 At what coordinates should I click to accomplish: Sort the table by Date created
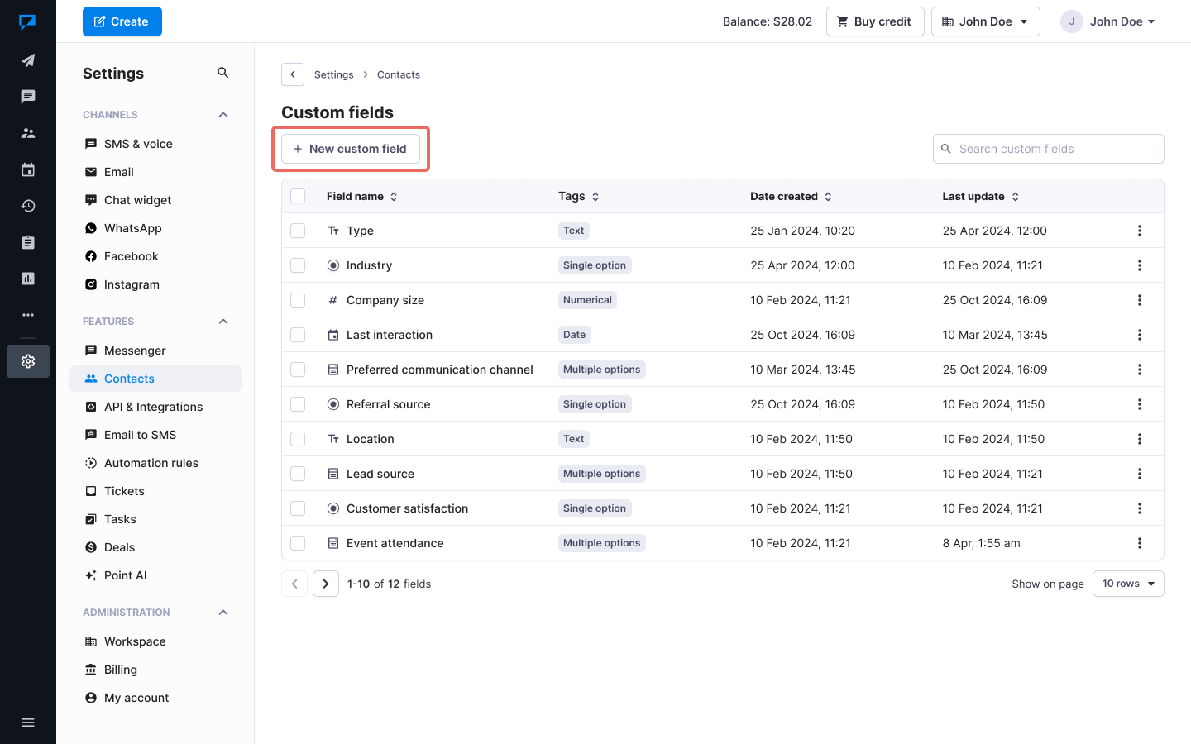click(x=791, y=196)
